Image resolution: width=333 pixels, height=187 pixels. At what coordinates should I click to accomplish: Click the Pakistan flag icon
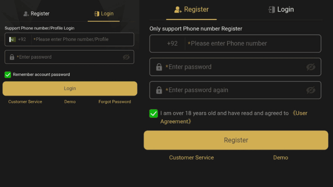(12, 39)
